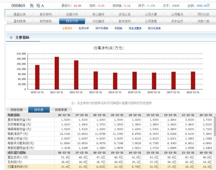Click the 金额 value 2656.94万
Viewport: 216px width, 170px height.
click(x=203, y=5)
